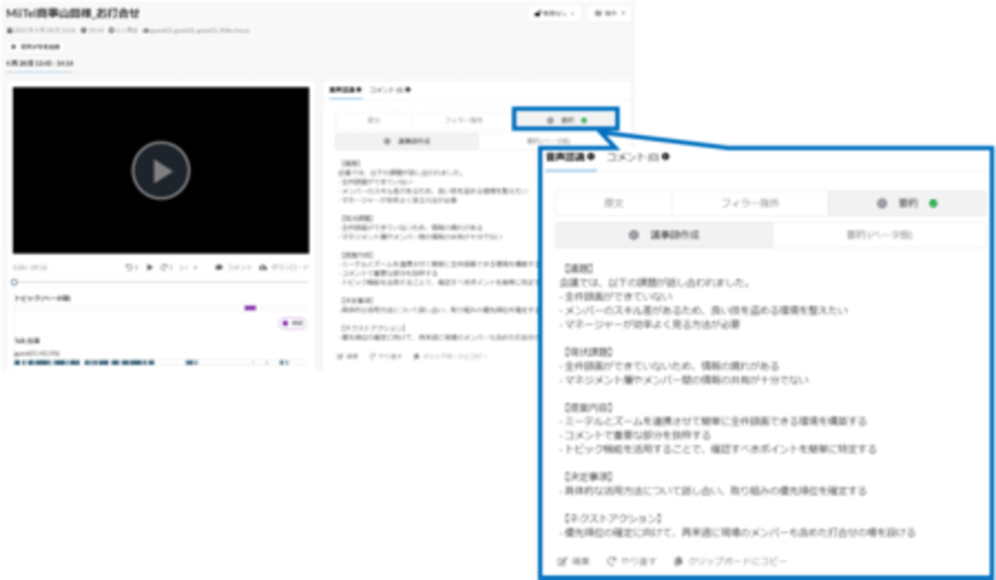Click the seek bar handle at the start
This screenshot has width=996, height=580.
pos(15,282)
